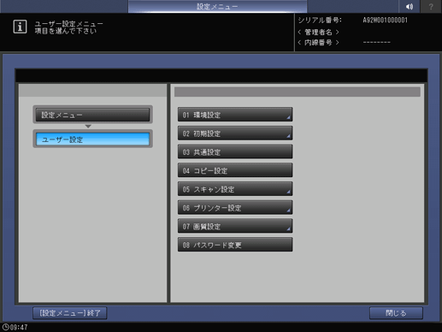
Task: Go back to 設定メニュー in left panel
Action: [x=92, y=115]
